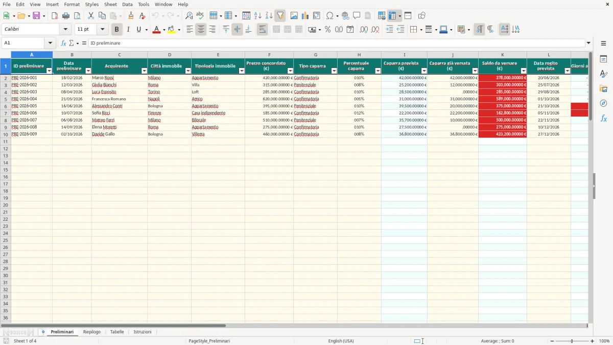
Task: Open the Functions deck in the sidebar
Action: pyautogui.click(x=603, y=118)
